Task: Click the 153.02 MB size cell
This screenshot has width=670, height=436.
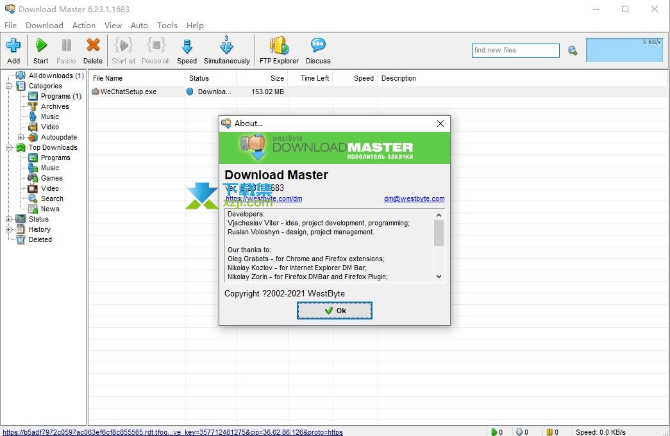Action: (x=267, y=92)
